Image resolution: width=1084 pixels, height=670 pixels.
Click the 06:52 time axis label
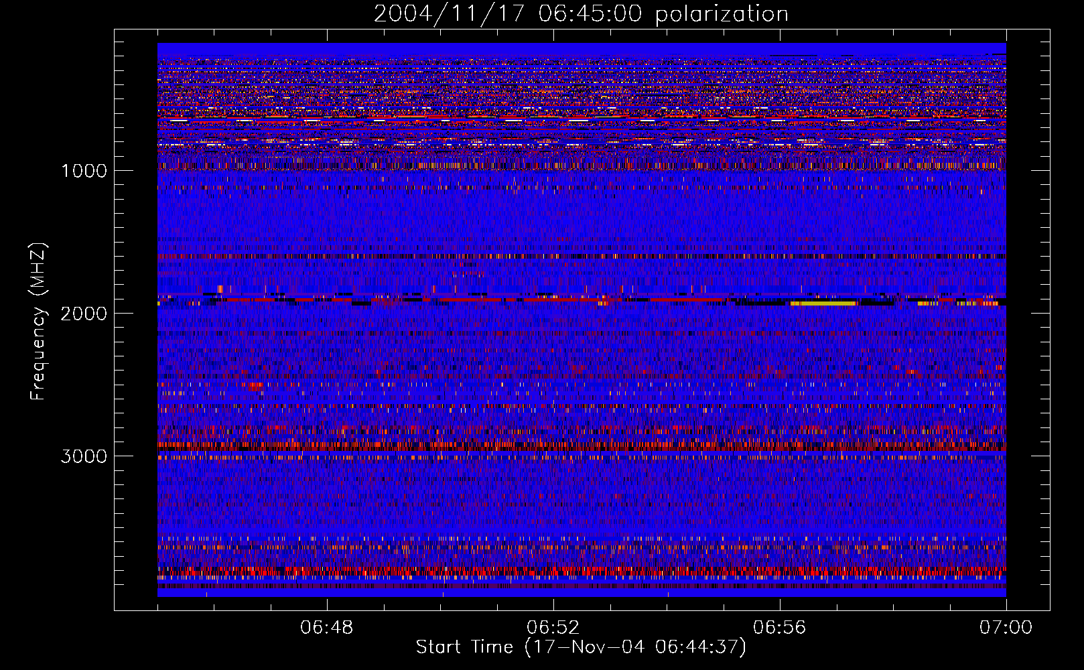(553, 628)
